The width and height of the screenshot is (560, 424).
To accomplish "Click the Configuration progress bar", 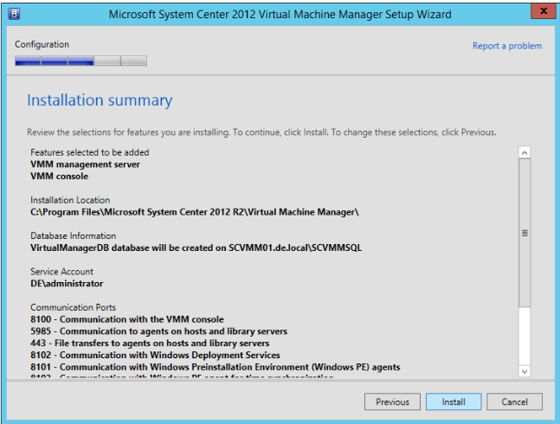I will (x=80, y=61).
